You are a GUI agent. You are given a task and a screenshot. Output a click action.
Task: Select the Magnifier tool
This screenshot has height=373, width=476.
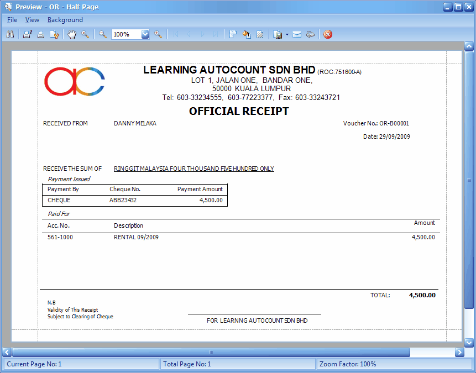tap(85, 34)
